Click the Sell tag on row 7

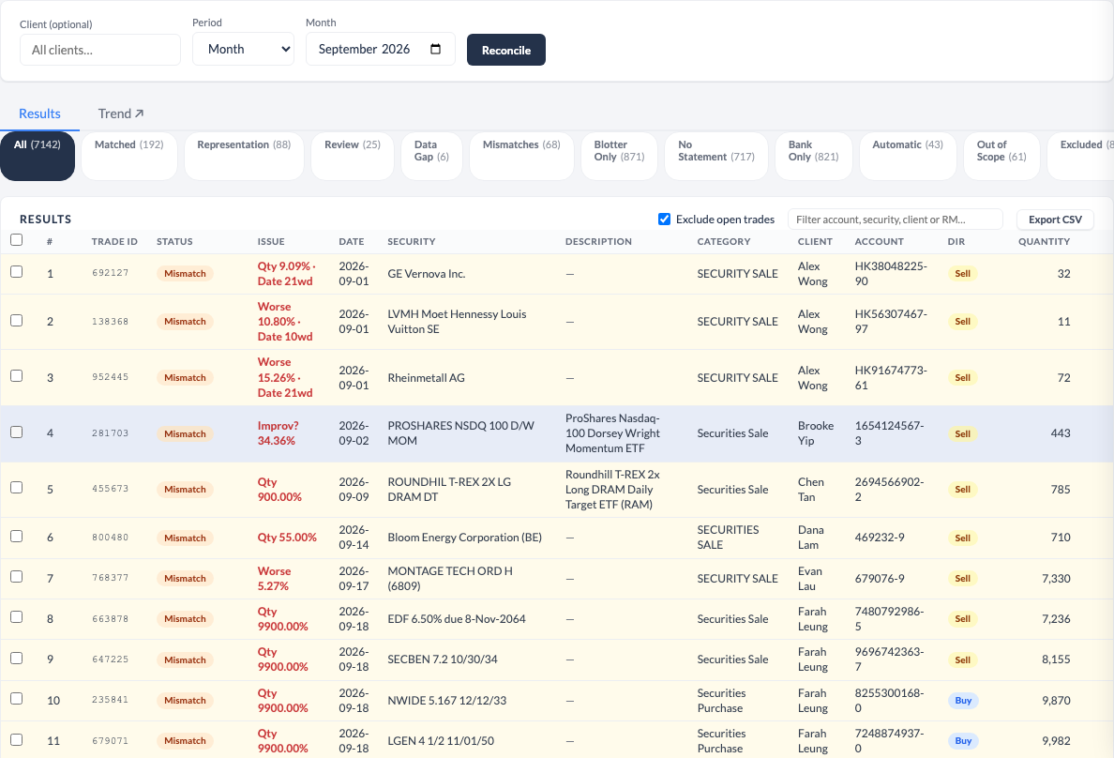[963, 578]
